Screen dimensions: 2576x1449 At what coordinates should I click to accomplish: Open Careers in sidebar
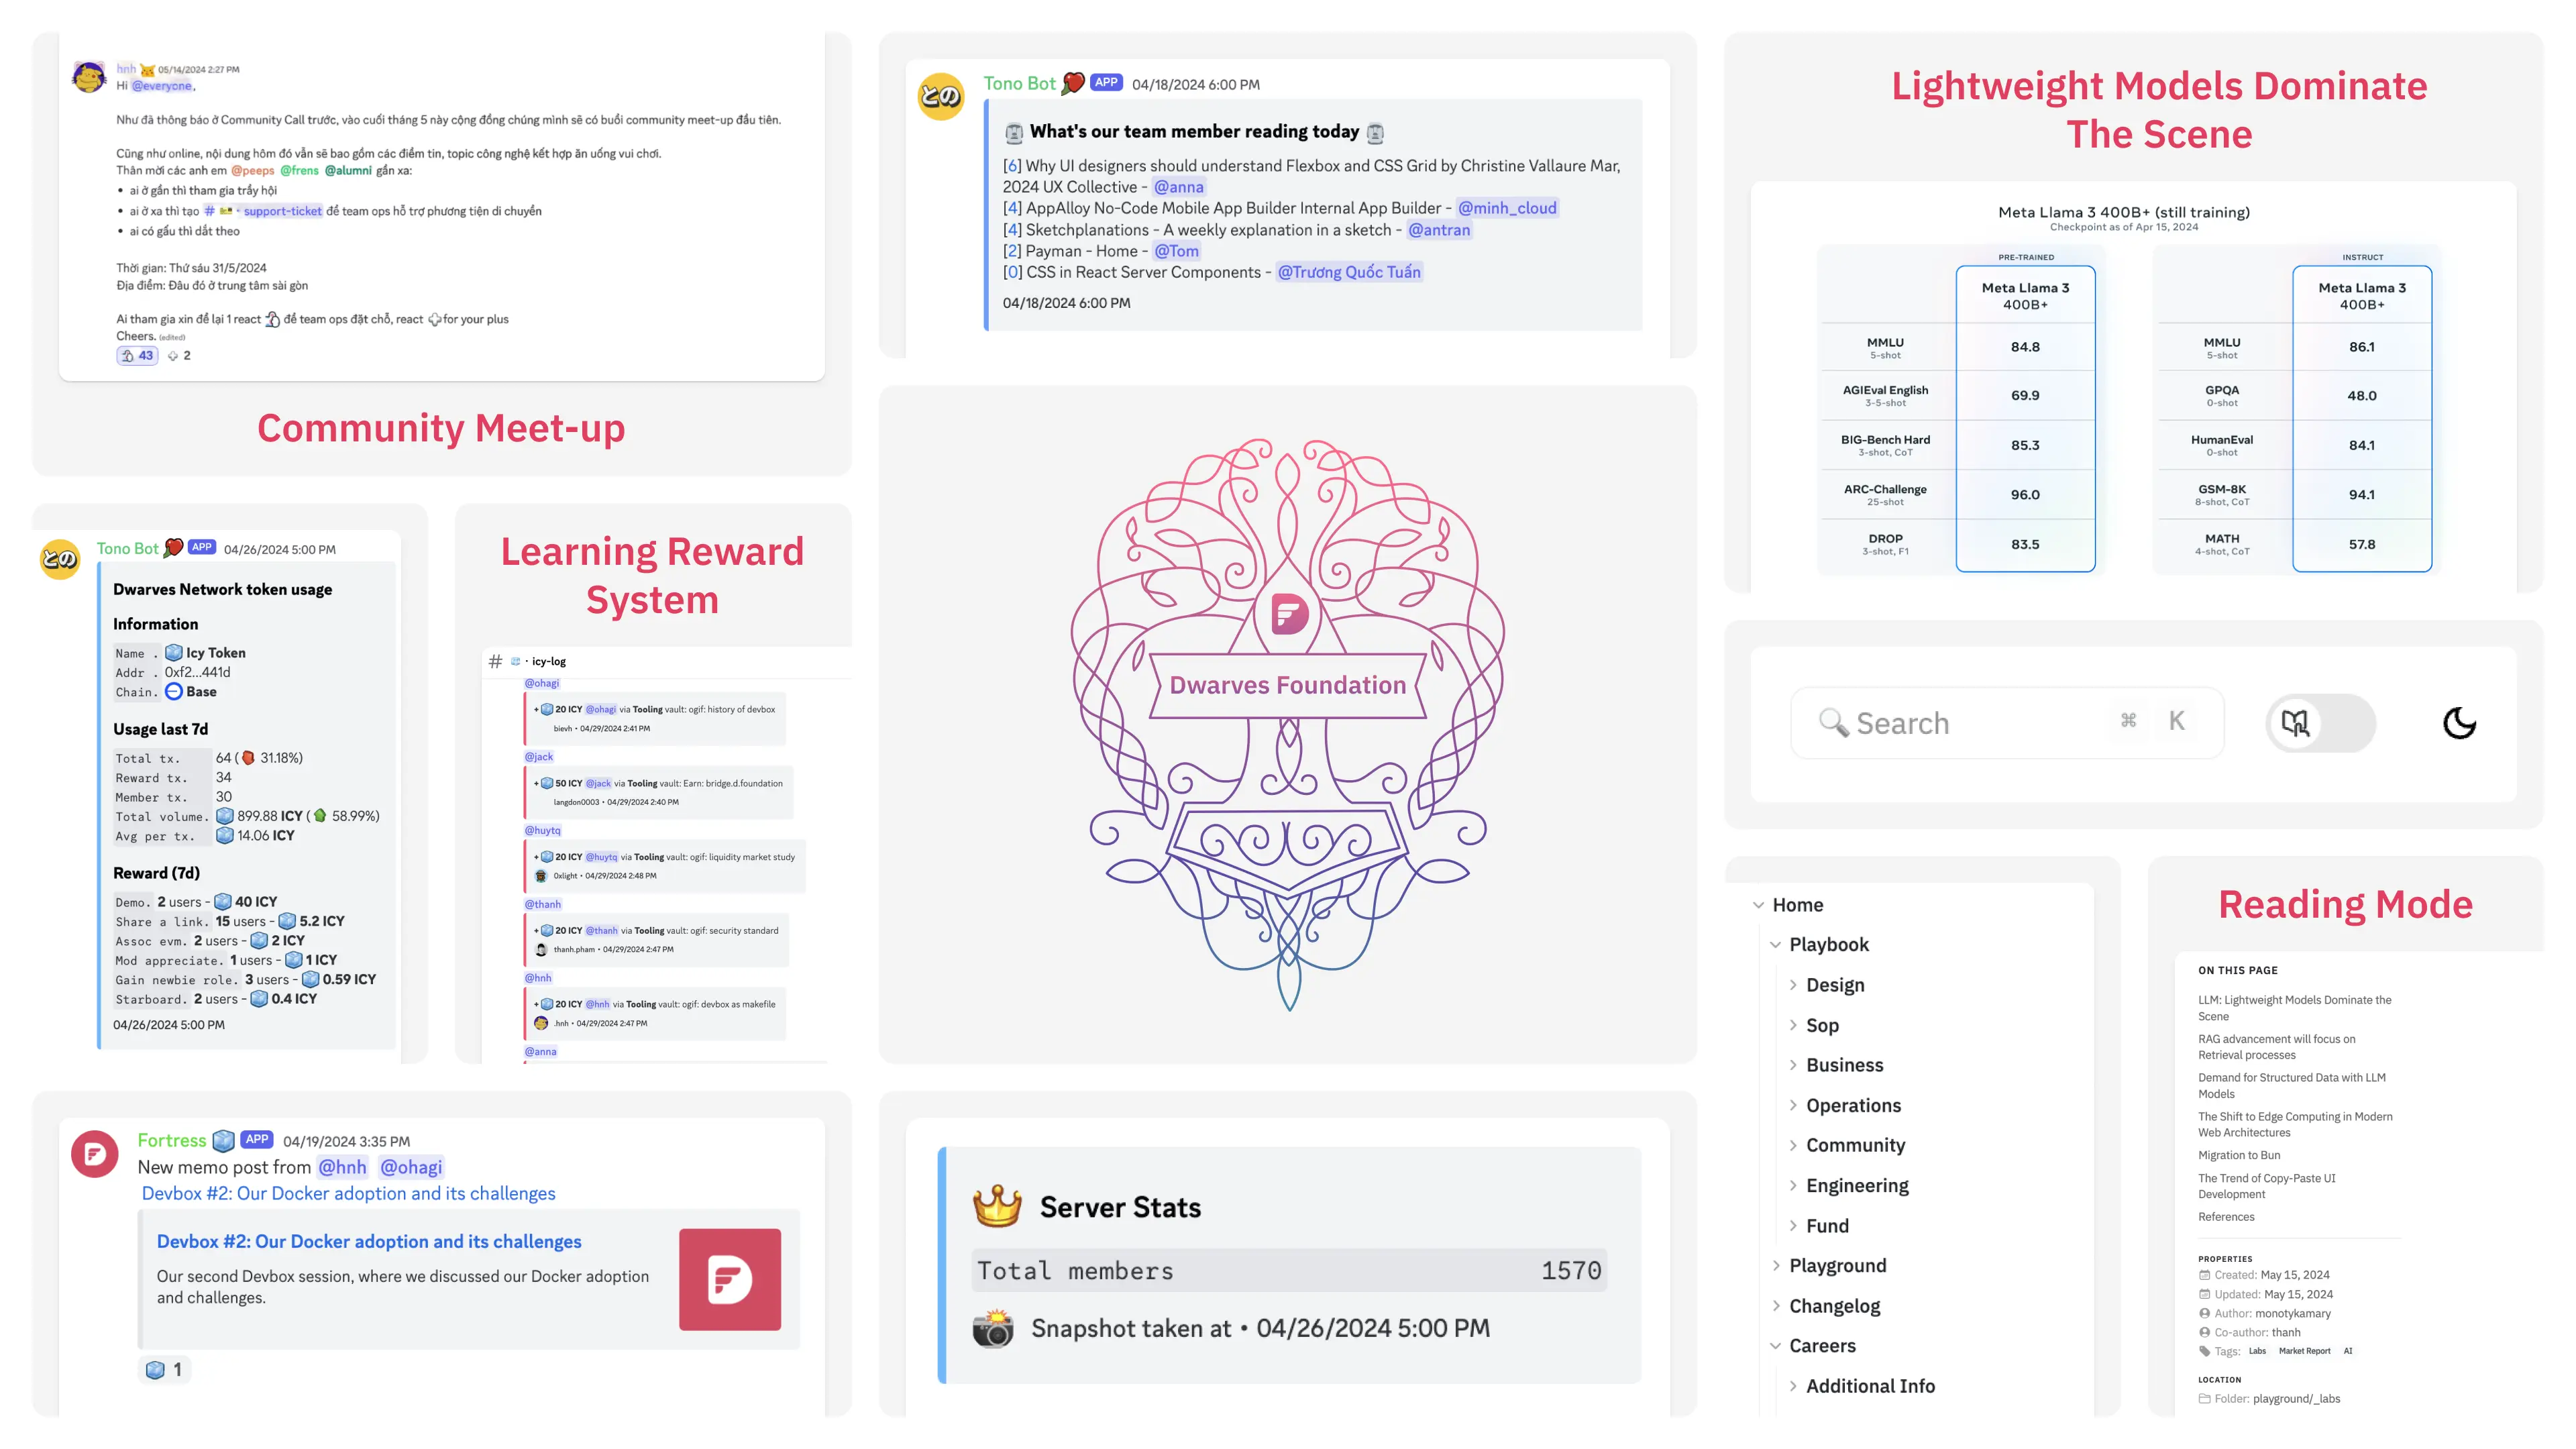tap(1822, 1346)
